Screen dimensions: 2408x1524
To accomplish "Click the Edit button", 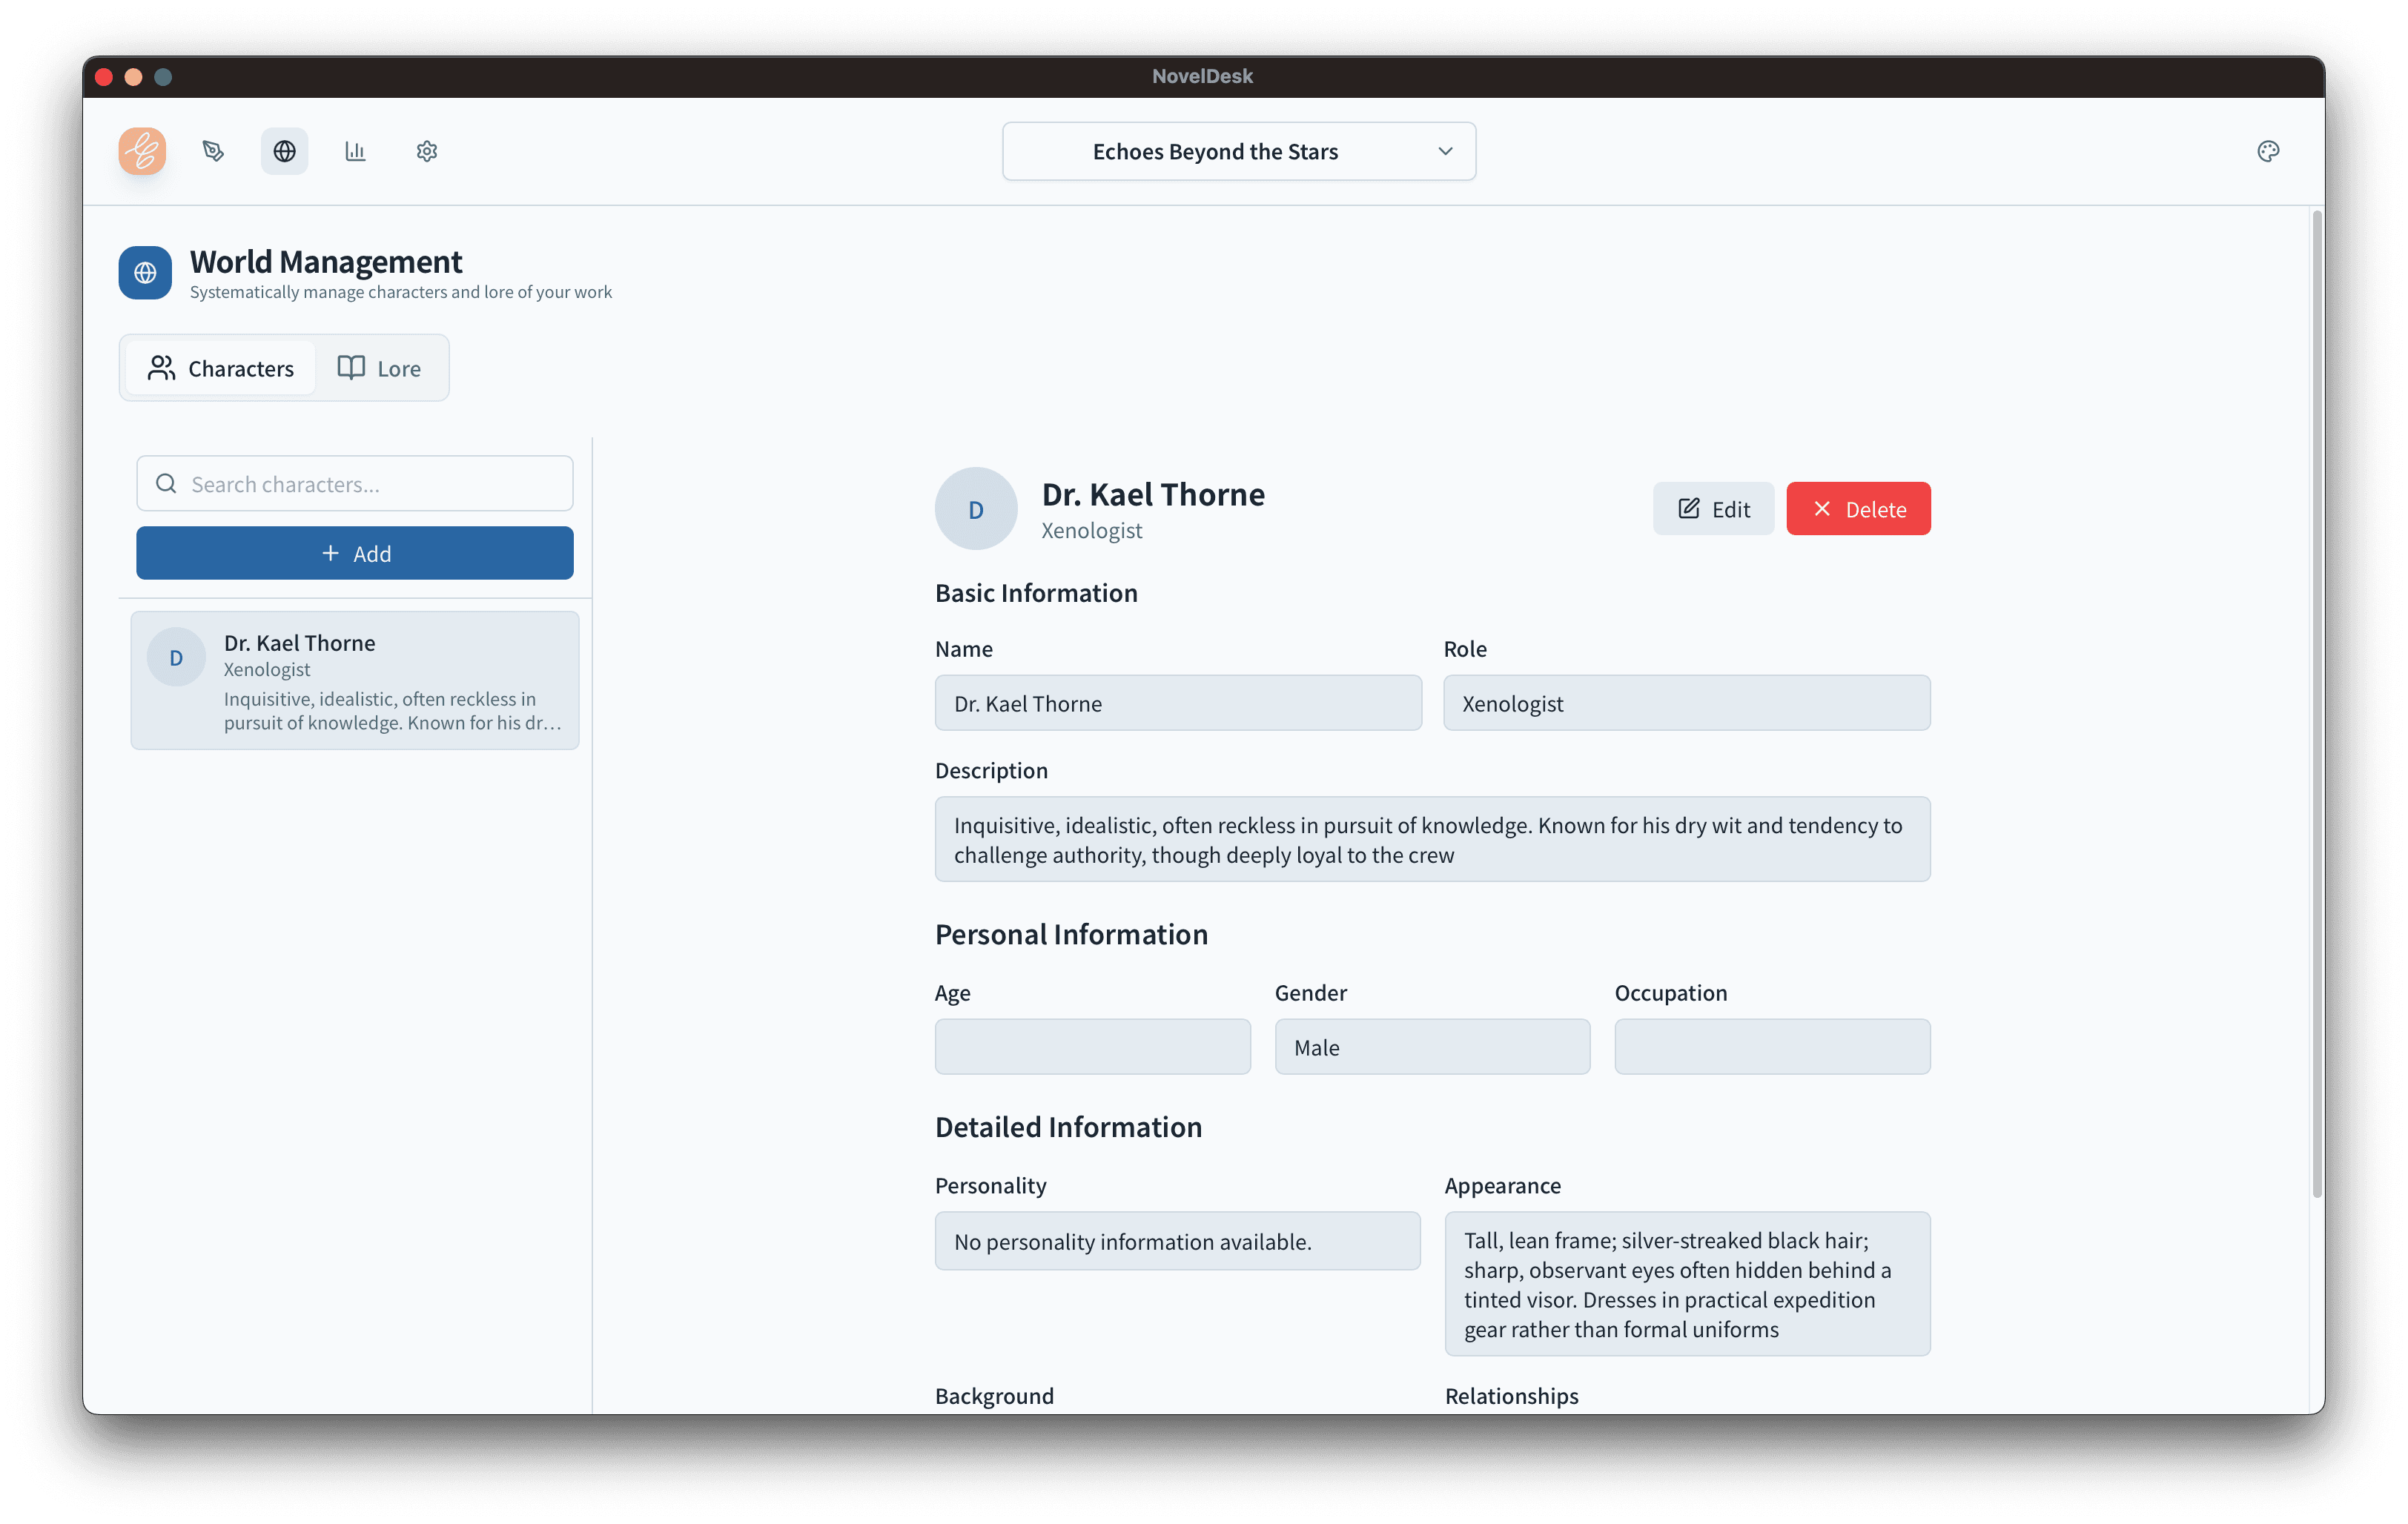I will 1713,509.
